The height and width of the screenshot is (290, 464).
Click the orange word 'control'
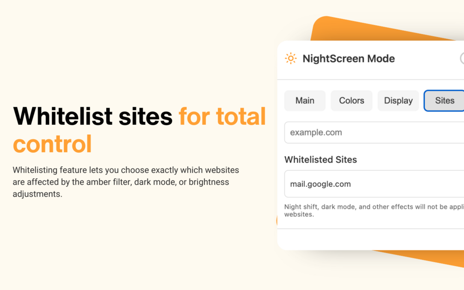[x=52, y=144]
